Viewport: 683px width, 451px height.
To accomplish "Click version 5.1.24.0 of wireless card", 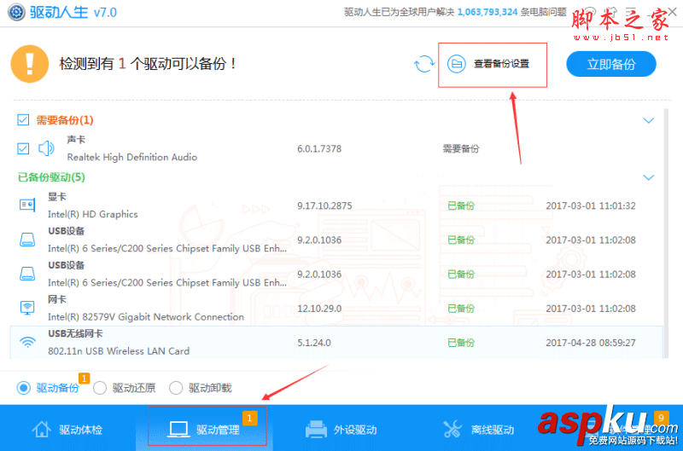I will point(314,343).
